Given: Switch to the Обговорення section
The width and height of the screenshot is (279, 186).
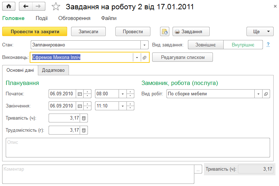Looking at the screenshot, I should pyautogui.click(x=74, y=18).
